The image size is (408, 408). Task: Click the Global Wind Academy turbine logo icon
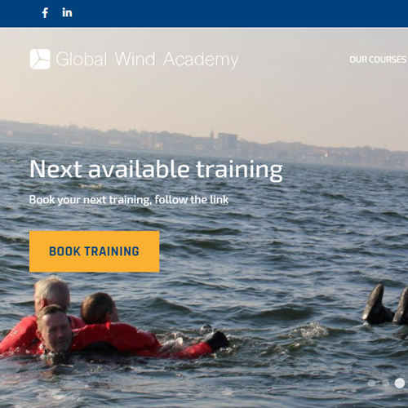pos(40,59)
